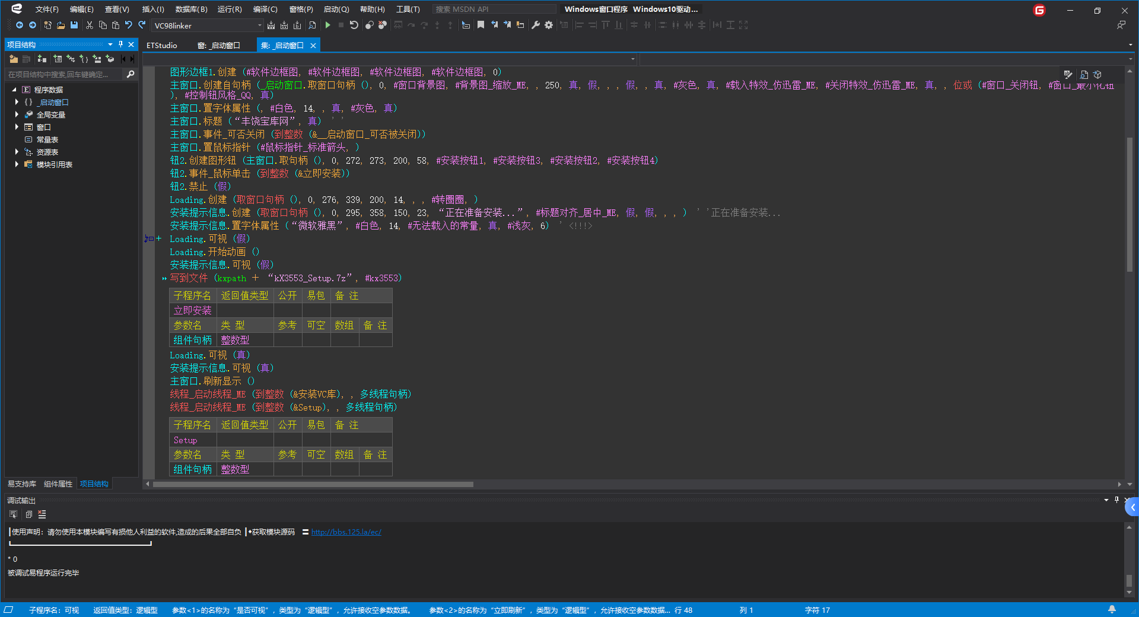The height and width of the screenshot is (617, 1139).
Task: Click the green run/play icon
Action: [327, 25]
